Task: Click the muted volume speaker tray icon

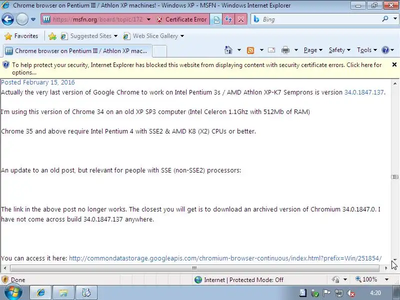Action: point(351,293)
